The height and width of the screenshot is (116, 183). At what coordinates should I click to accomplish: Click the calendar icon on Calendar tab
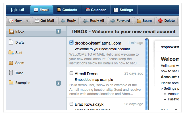pyautogui.click(x=88, y=9)
